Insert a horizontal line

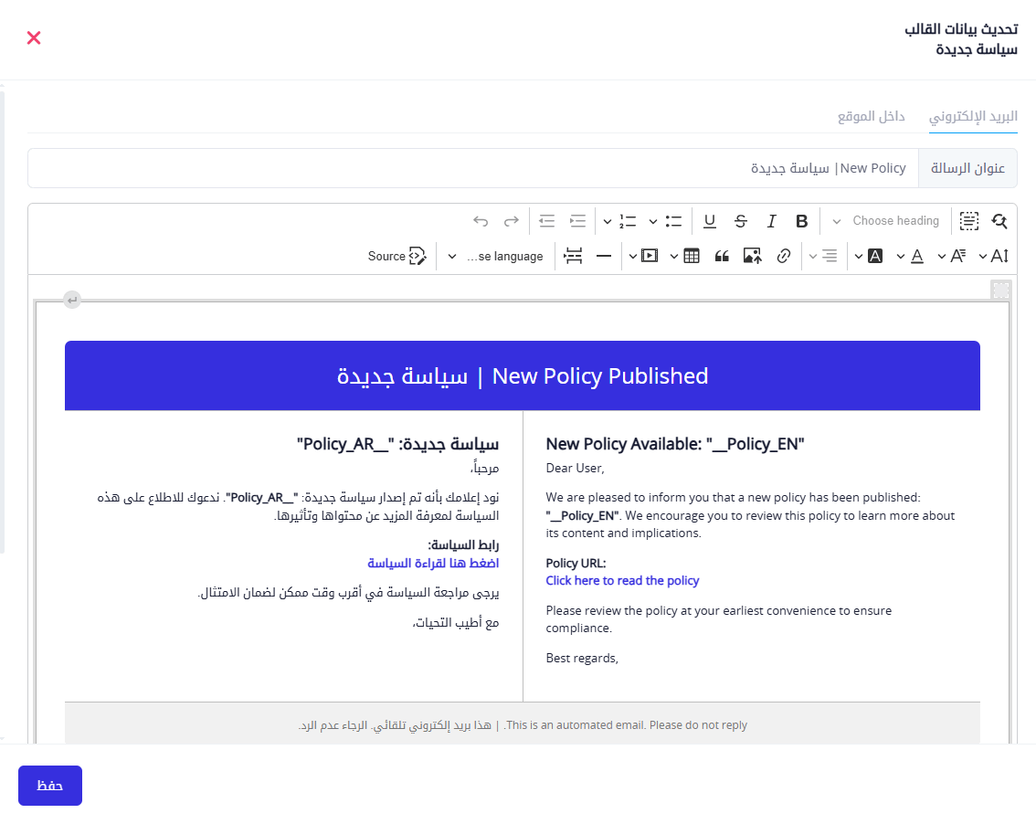[604, 257]
